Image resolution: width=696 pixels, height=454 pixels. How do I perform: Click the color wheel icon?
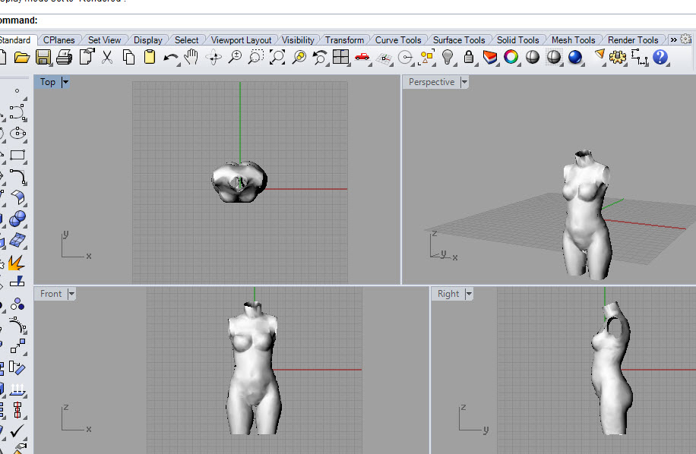point(511,57)
